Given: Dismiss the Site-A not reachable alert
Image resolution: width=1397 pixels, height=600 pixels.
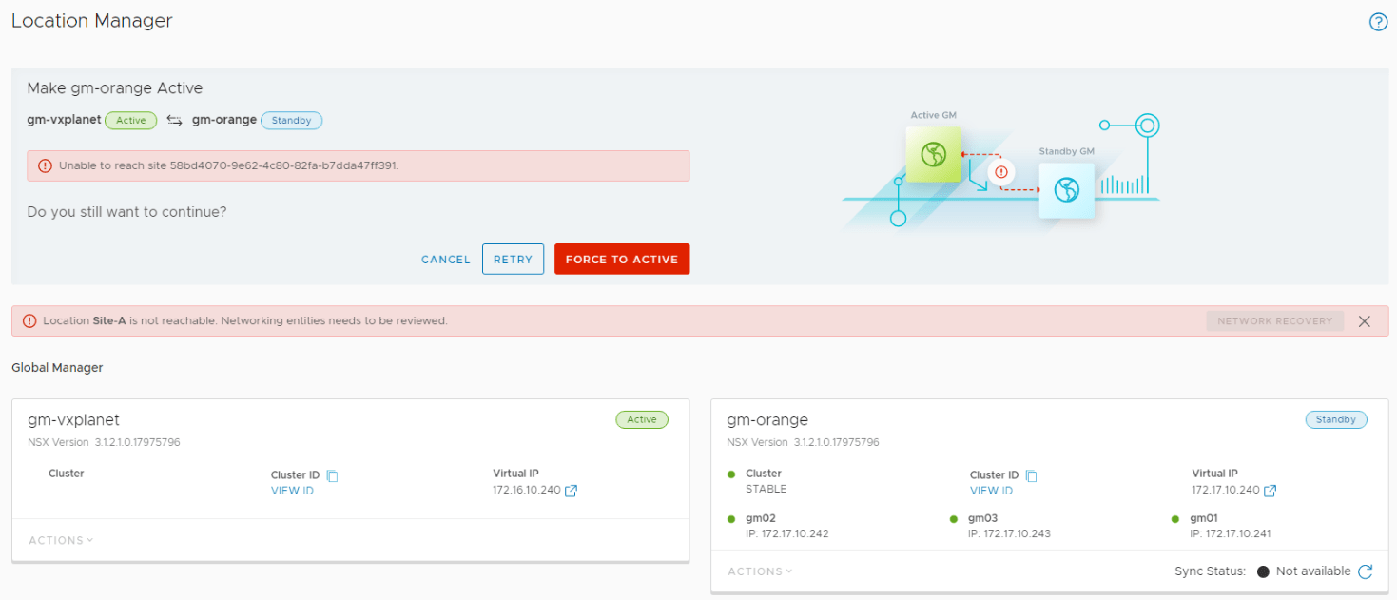Looking at the screenshot, I should (1365, 321).
